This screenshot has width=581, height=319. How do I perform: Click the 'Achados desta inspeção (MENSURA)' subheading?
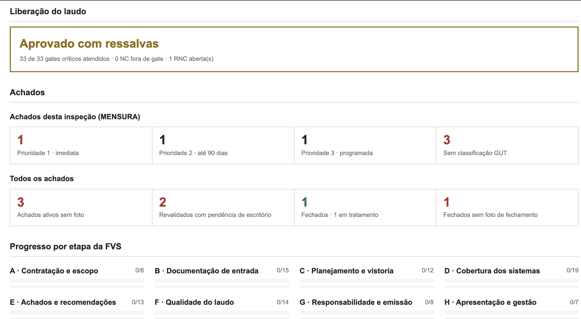(x=75, y=117)
